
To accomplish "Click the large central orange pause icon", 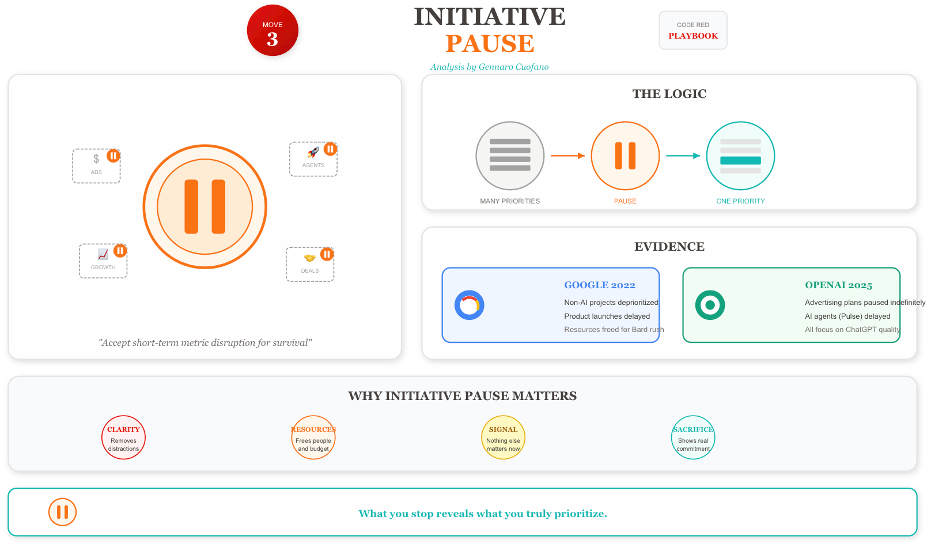I will (x=205, y=206).
